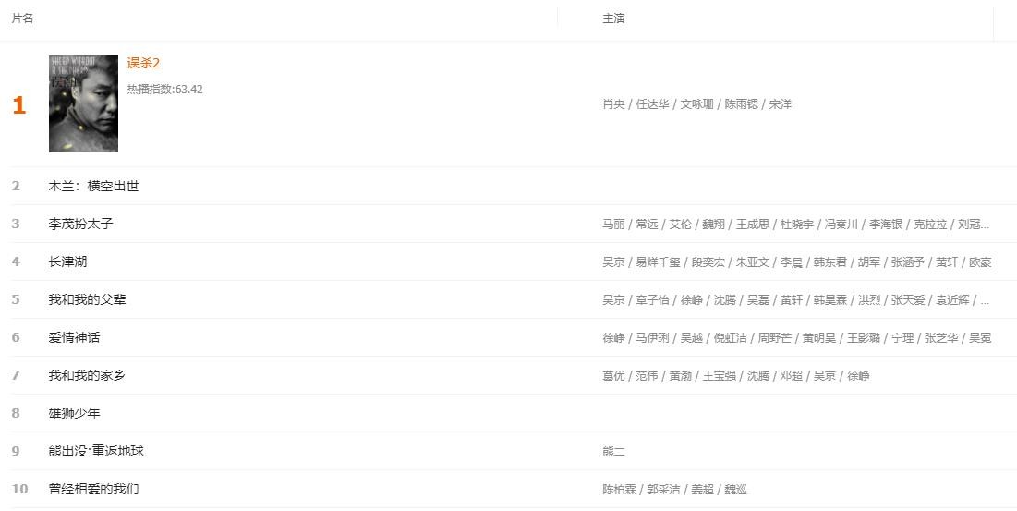Select the 我和我的家乡 movie title

(87, 375)
